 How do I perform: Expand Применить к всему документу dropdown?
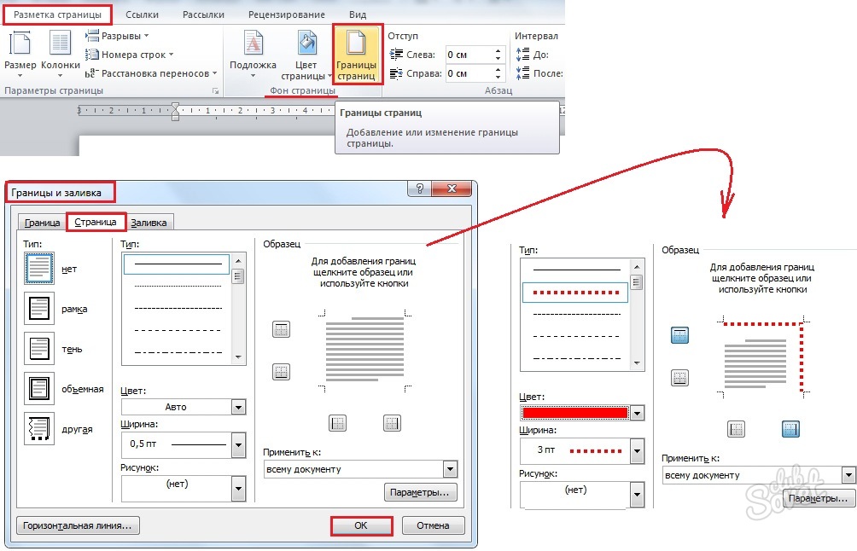click(x=450, y=469)
